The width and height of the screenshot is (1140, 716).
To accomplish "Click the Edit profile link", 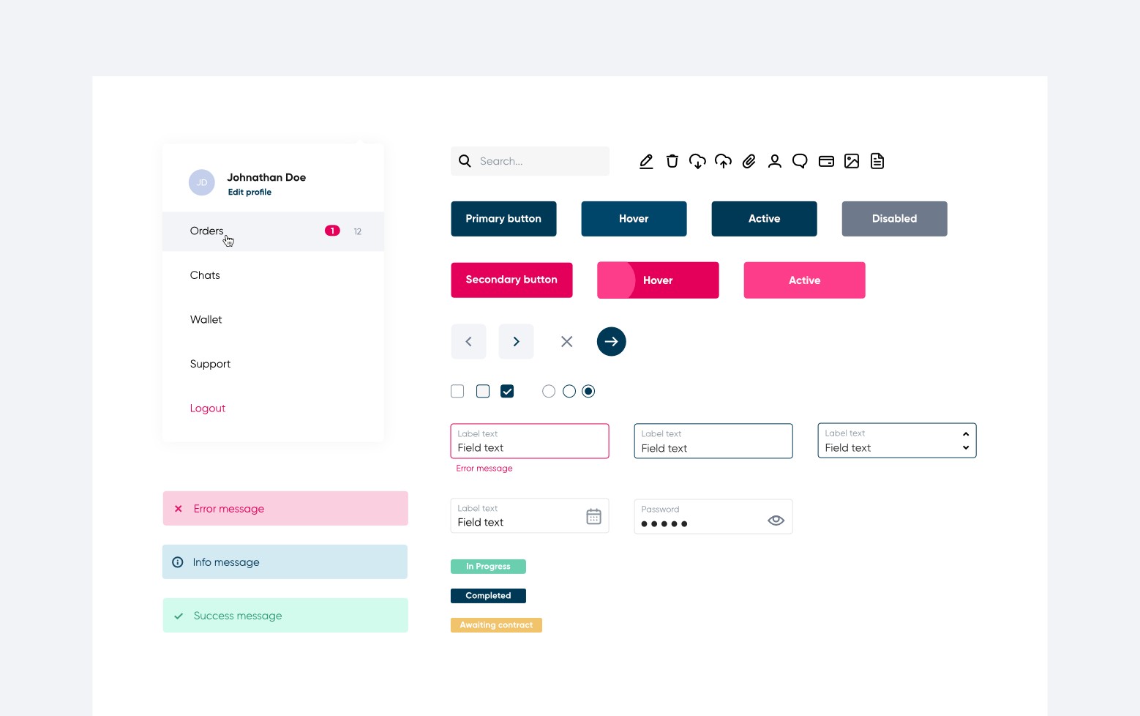I will (250, 192).
